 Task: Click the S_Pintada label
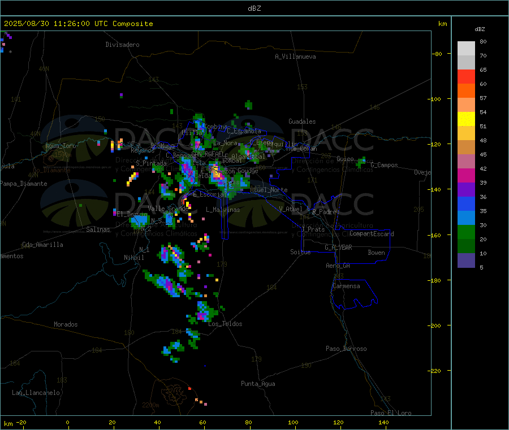pos(151,163)
